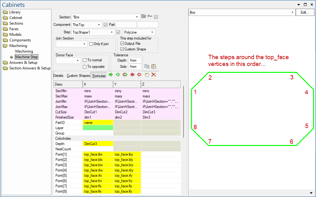Viewport: 316px width, 197px height.
Task: Select the double-headed red-green arrow icon
Action: coord(125,74)
